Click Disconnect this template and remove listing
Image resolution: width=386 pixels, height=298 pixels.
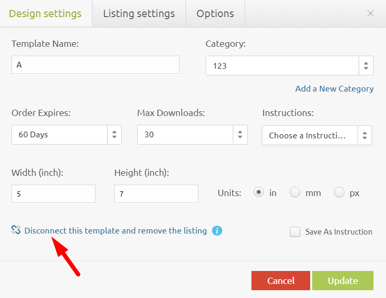point(115,230)
